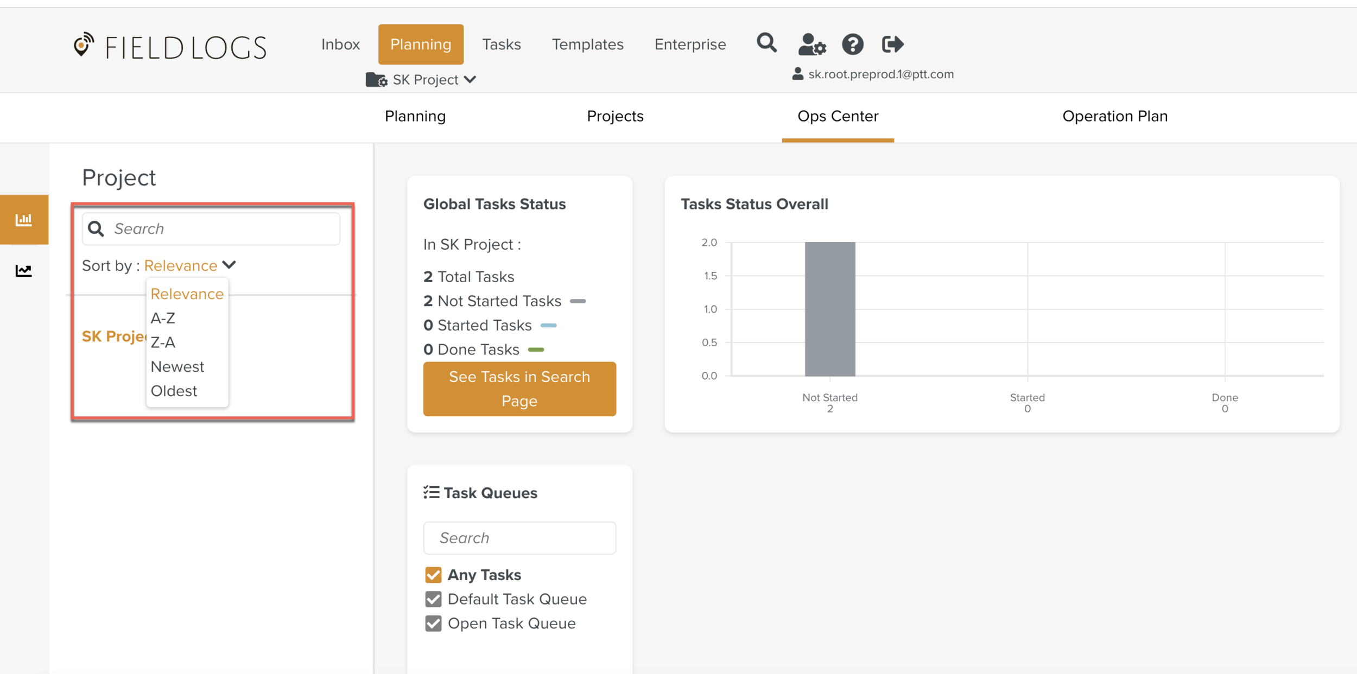This screenshot has width=1357, height=674.
Task: Expand the SK Project selector chevron
Action: [x=470, y=80]
